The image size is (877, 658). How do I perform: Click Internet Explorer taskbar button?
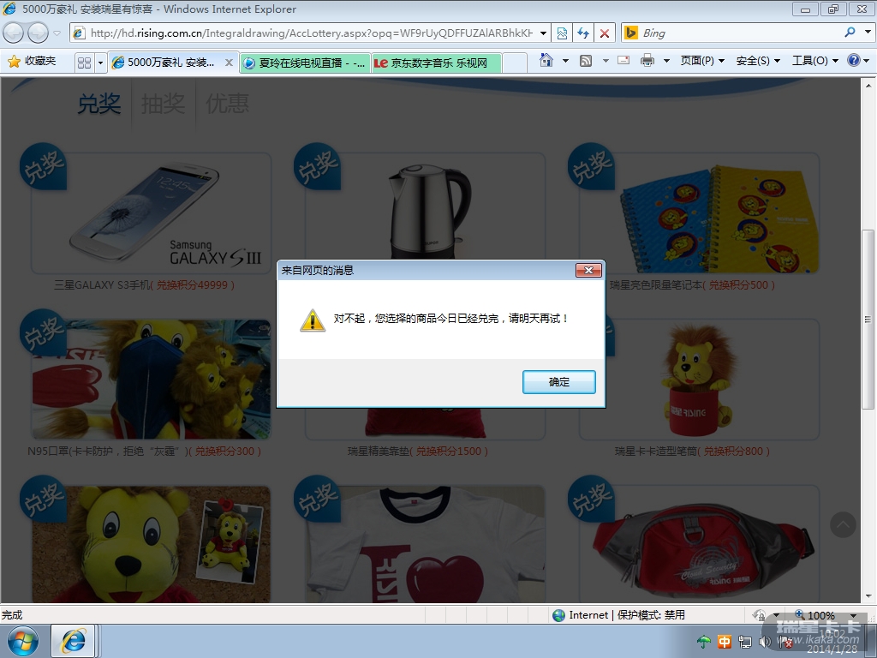pos(74,641)
